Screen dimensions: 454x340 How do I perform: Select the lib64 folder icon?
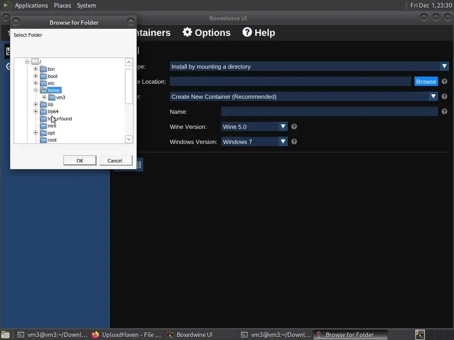[43, 111]
